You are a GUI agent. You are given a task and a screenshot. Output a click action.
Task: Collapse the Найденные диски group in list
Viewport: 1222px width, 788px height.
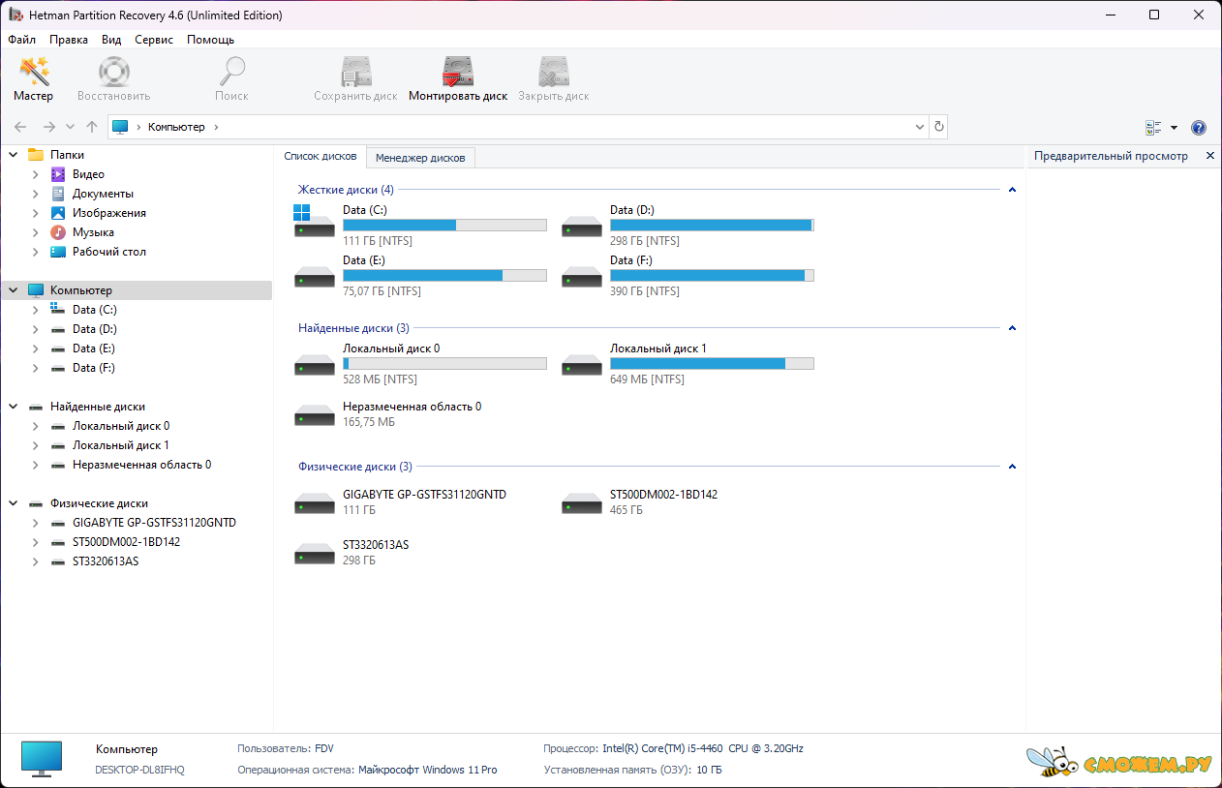pos(1012,328)
